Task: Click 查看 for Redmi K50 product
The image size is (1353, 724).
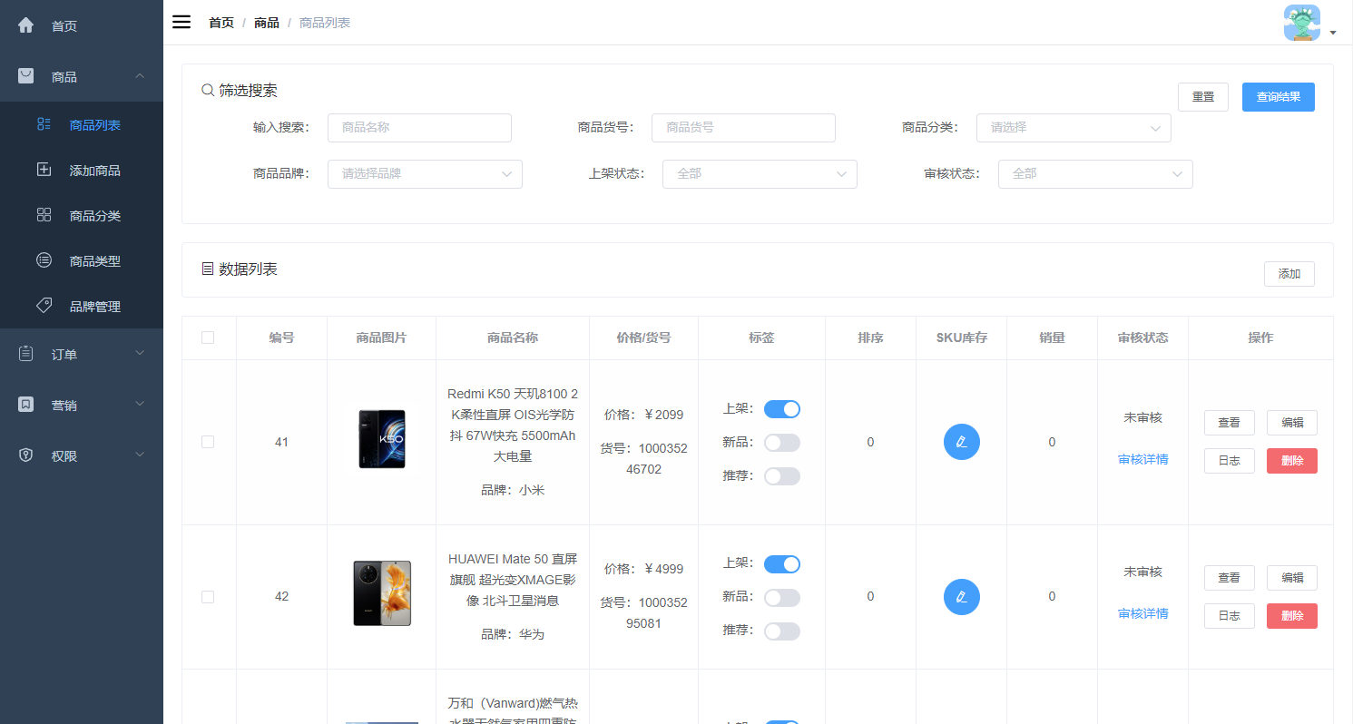Action: [x=1230, y=423]
